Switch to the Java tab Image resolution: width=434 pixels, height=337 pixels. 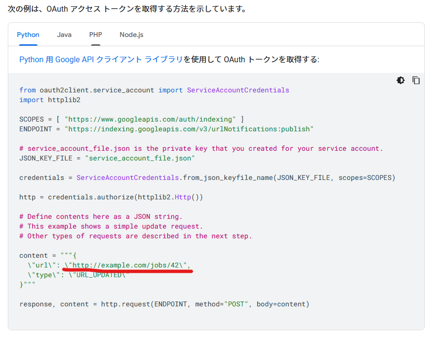(x=64, y=35)
